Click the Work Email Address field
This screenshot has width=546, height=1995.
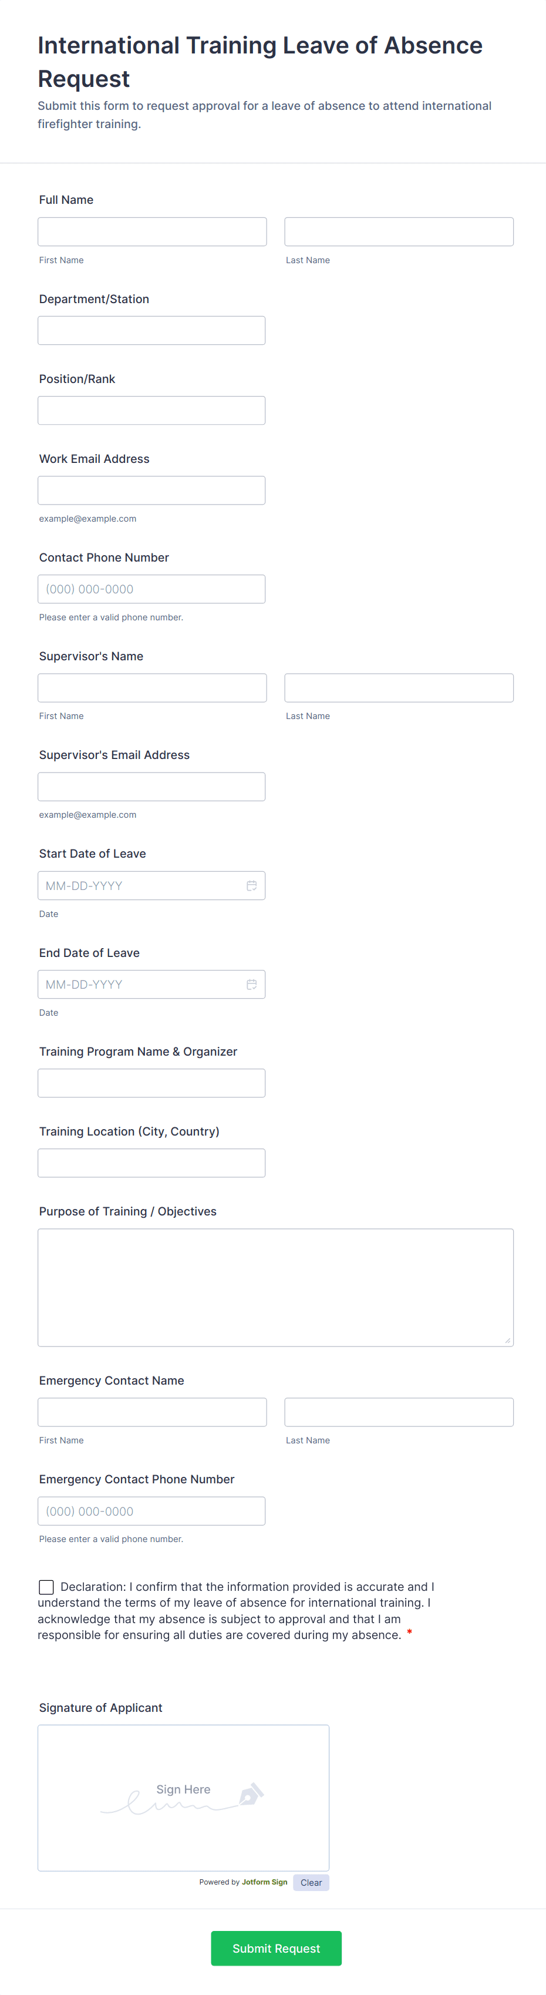[x=151, y=490]
